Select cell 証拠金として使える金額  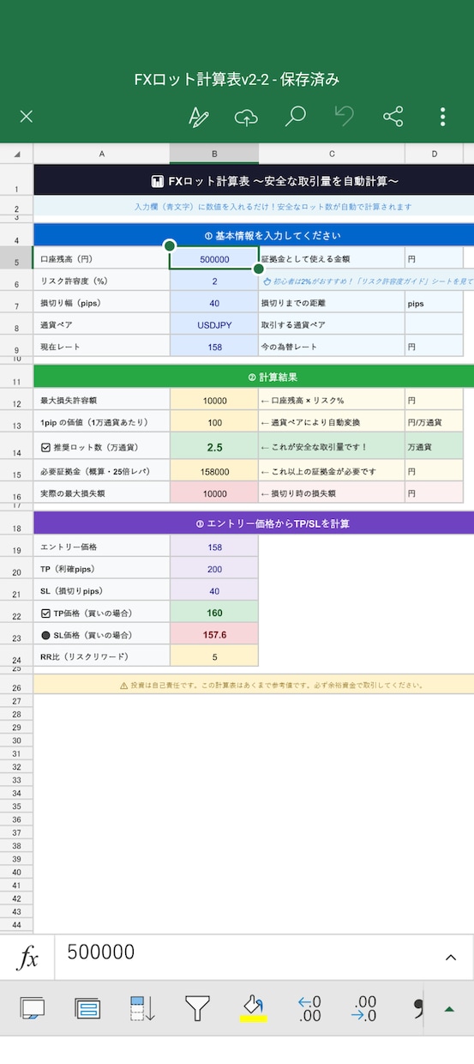click(332, 258)
